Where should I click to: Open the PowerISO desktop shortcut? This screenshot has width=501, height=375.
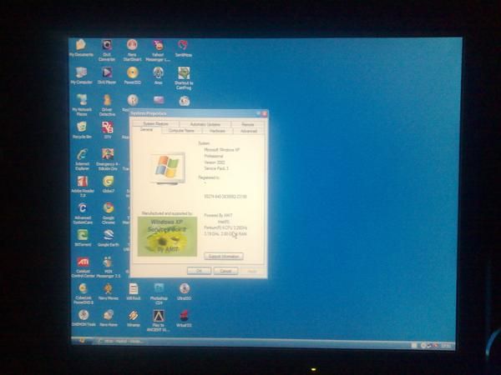[x=132, y=76]
